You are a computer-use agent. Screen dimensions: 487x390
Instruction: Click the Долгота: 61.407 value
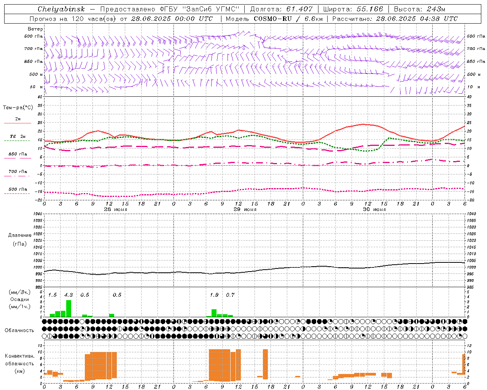coord(281,9)
